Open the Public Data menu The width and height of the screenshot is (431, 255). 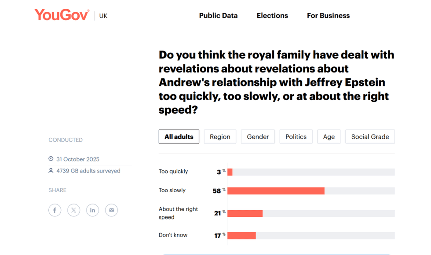[218, 15]
